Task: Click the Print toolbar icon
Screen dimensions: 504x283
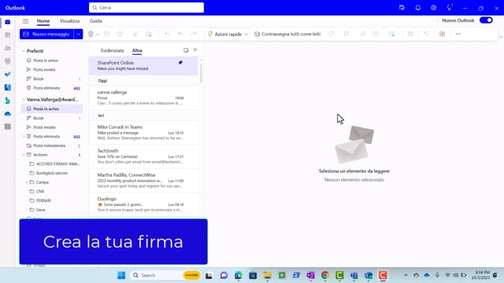Action: 410,34
